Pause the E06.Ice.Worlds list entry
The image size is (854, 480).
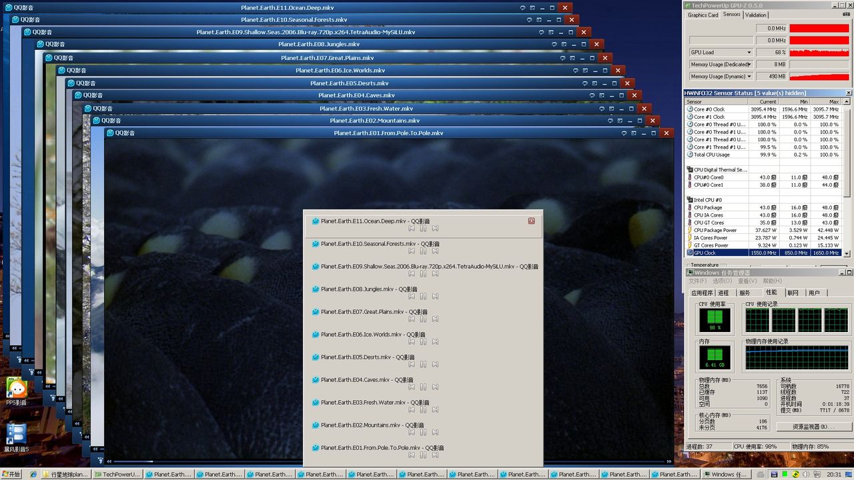tap(423, 342)
